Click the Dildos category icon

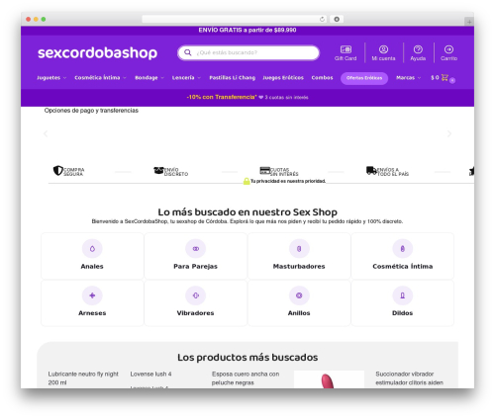(x=403, y=295)
